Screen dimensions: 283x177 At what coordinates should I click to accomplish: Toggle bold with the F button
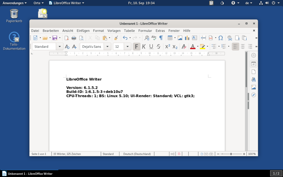(137, 46)
